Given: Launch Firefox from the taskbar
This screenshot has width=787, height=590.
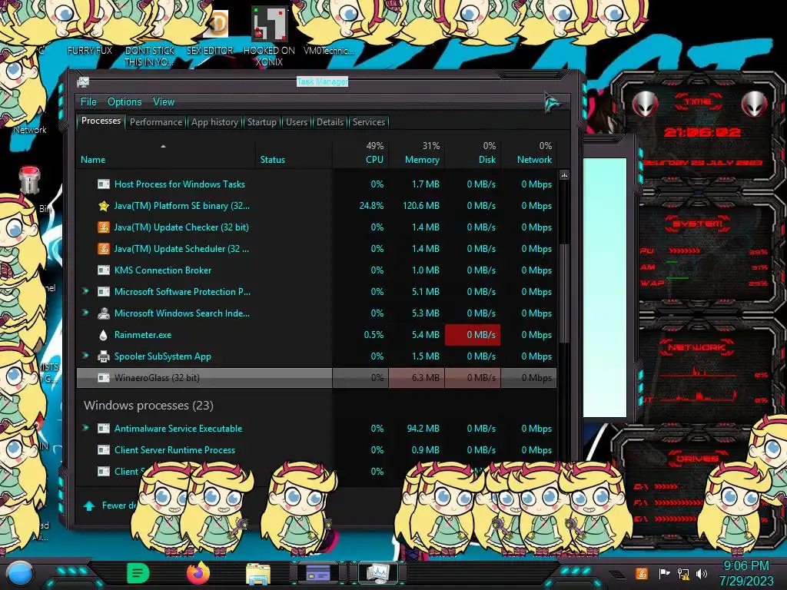Looking at the screenshot, I should tap(198, 573).
